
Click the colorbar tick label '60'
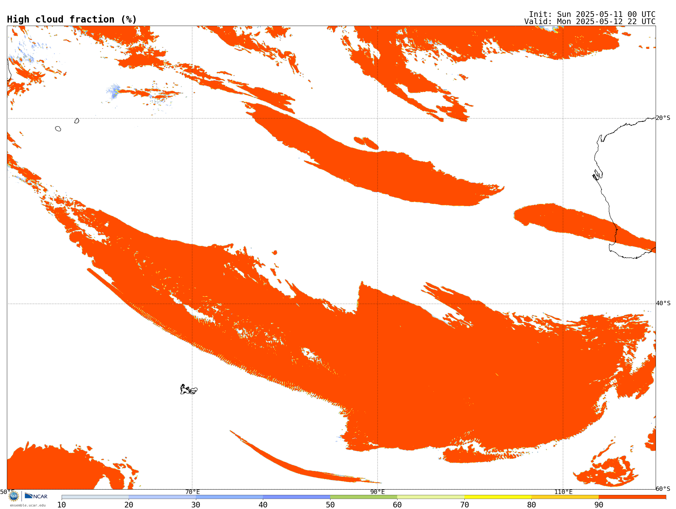pyautogui.click(x=397, y=505)
